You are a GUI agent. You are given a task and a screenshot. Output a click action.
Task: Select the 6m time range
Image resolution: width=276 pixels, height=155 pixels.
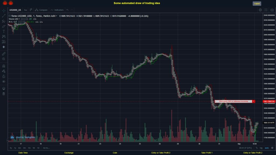click(x=19, y=148)
